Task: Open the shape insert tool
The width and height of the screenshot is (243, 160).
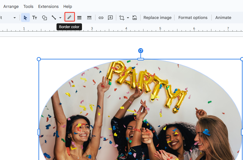Action: 45,18
